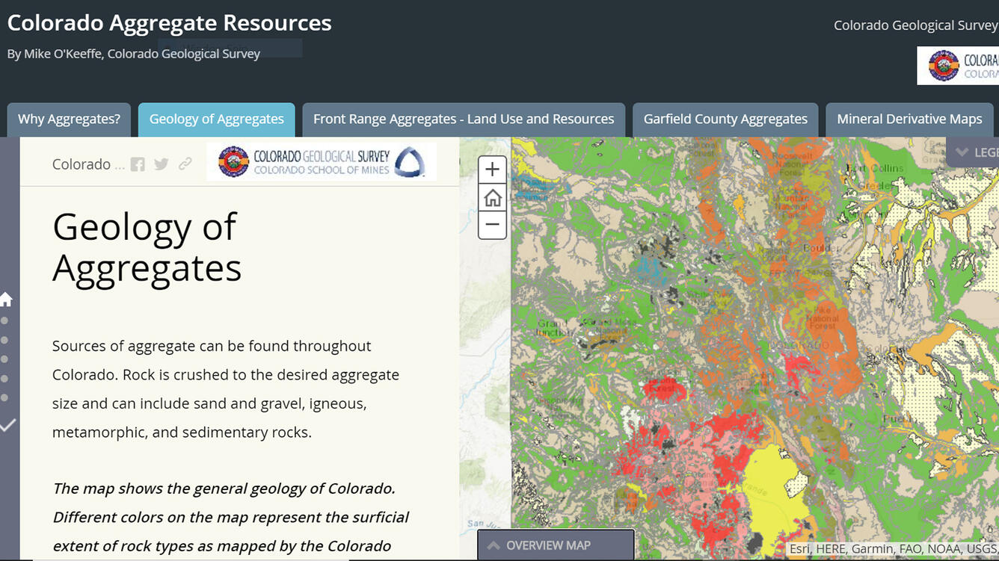Image resolution: width=999 pixels, height=561 pixels.
Task: Zoom in on the map with the plus icon
Action: [x=492, y=169]
